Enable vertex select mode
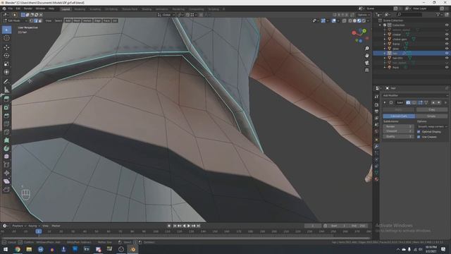 tap(31, 20)
